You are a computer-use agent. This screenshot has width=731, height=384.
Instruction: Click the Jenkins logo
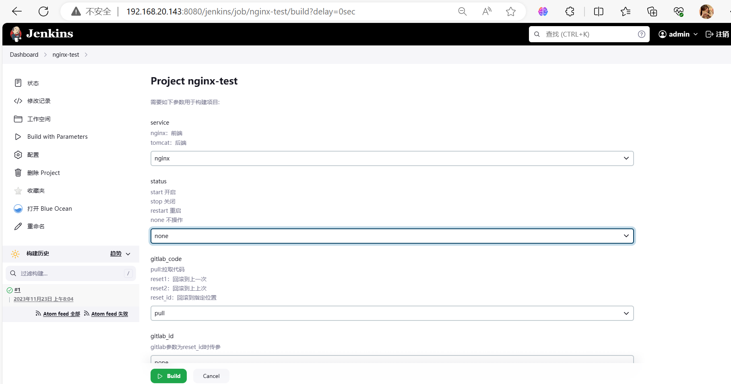[41, 34]
